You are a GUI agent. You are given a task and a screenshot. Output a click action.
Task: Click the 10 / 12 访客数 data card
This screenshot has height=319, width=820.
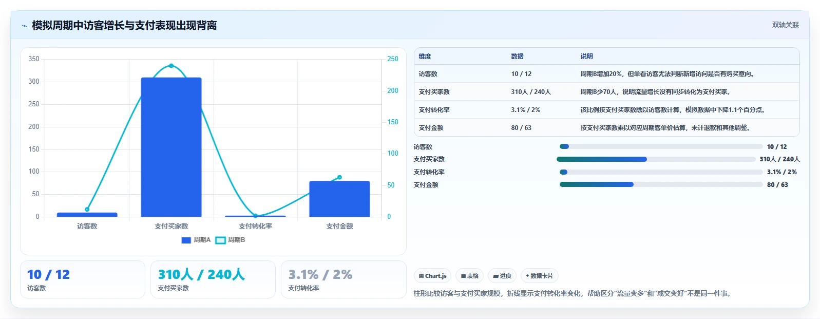point(83,279)
